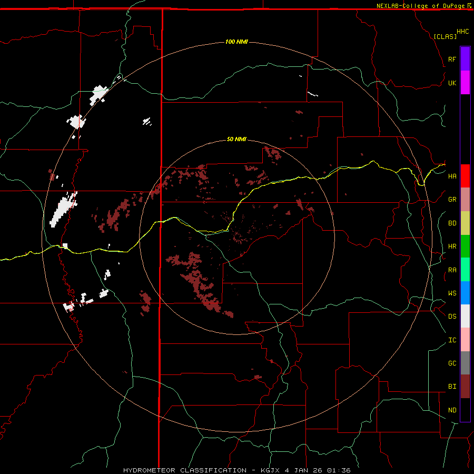The height and width of the screenshot is (474, 474).
Task: Click the GC gray legend swatch
Action: coord(465,363)
